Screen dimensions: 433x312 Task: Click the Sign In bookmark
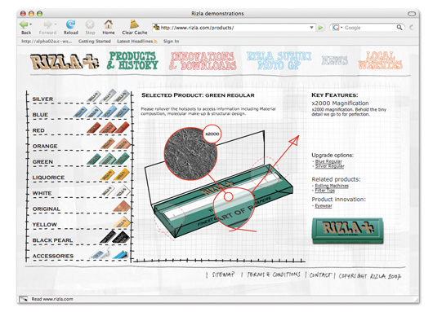coord(171,41)
